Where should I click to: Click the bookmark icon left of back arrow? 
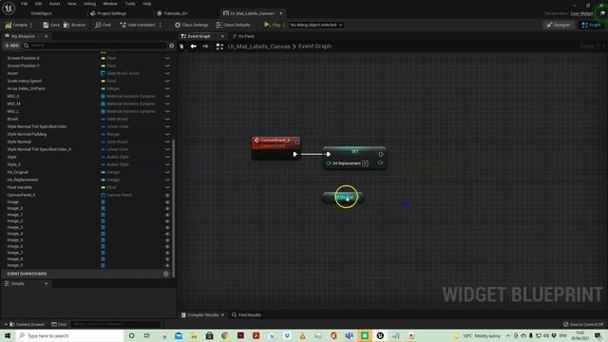[x=181, y=47]
